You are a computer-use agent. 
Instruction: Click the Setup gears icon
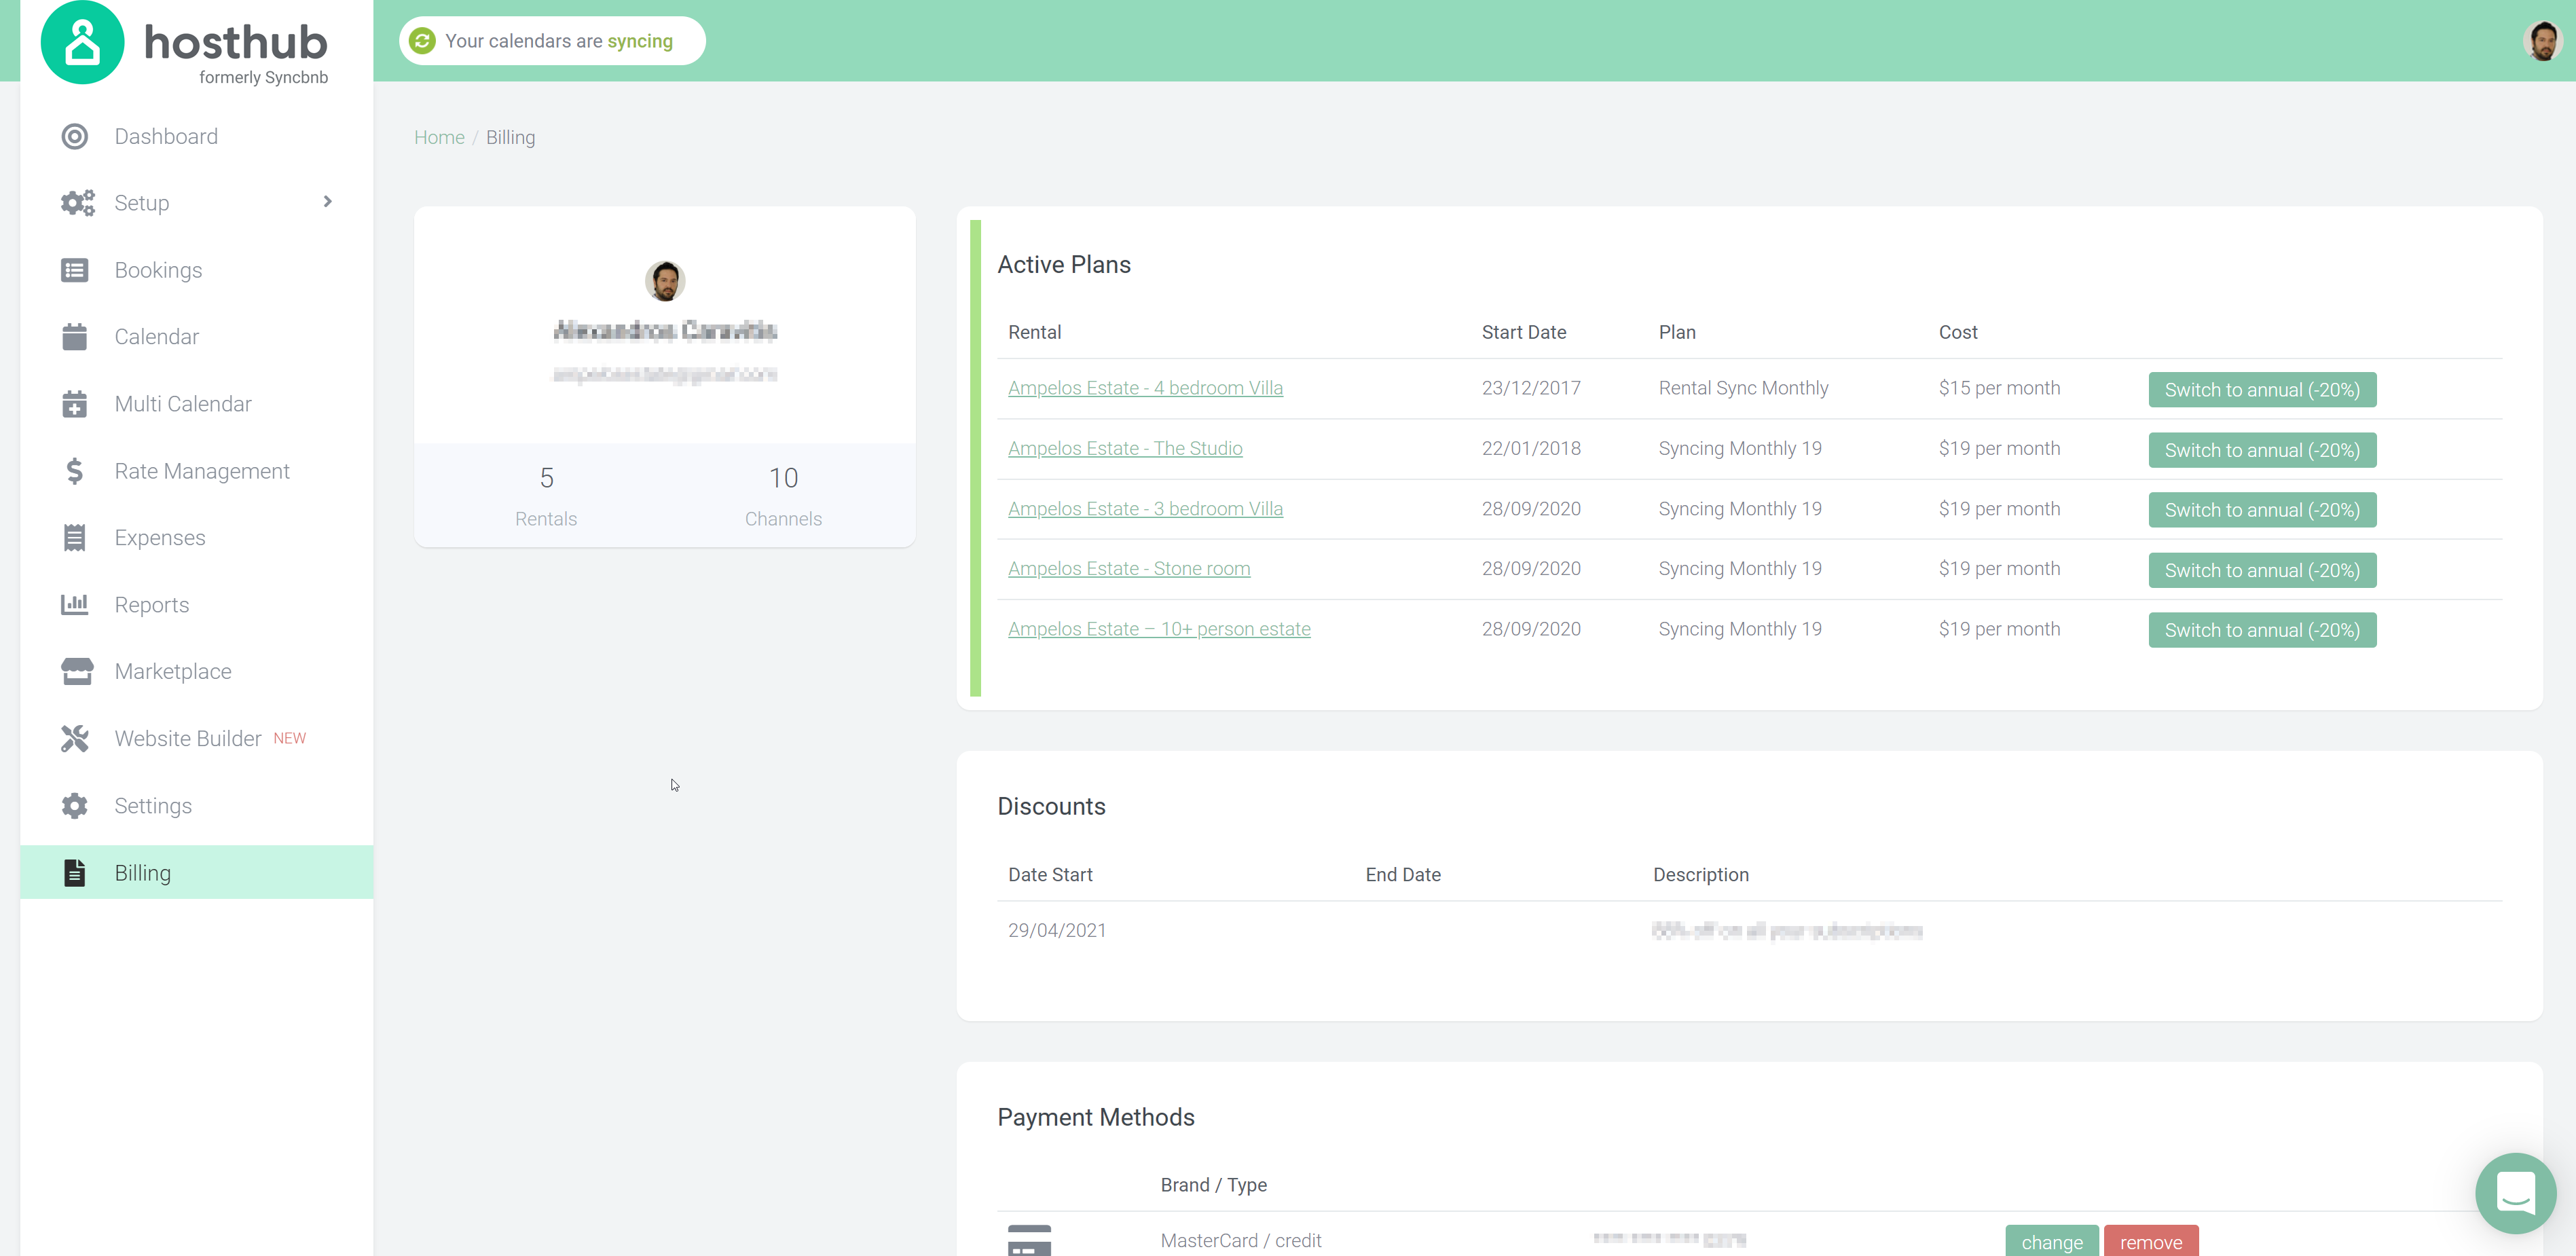click(77, 203)
